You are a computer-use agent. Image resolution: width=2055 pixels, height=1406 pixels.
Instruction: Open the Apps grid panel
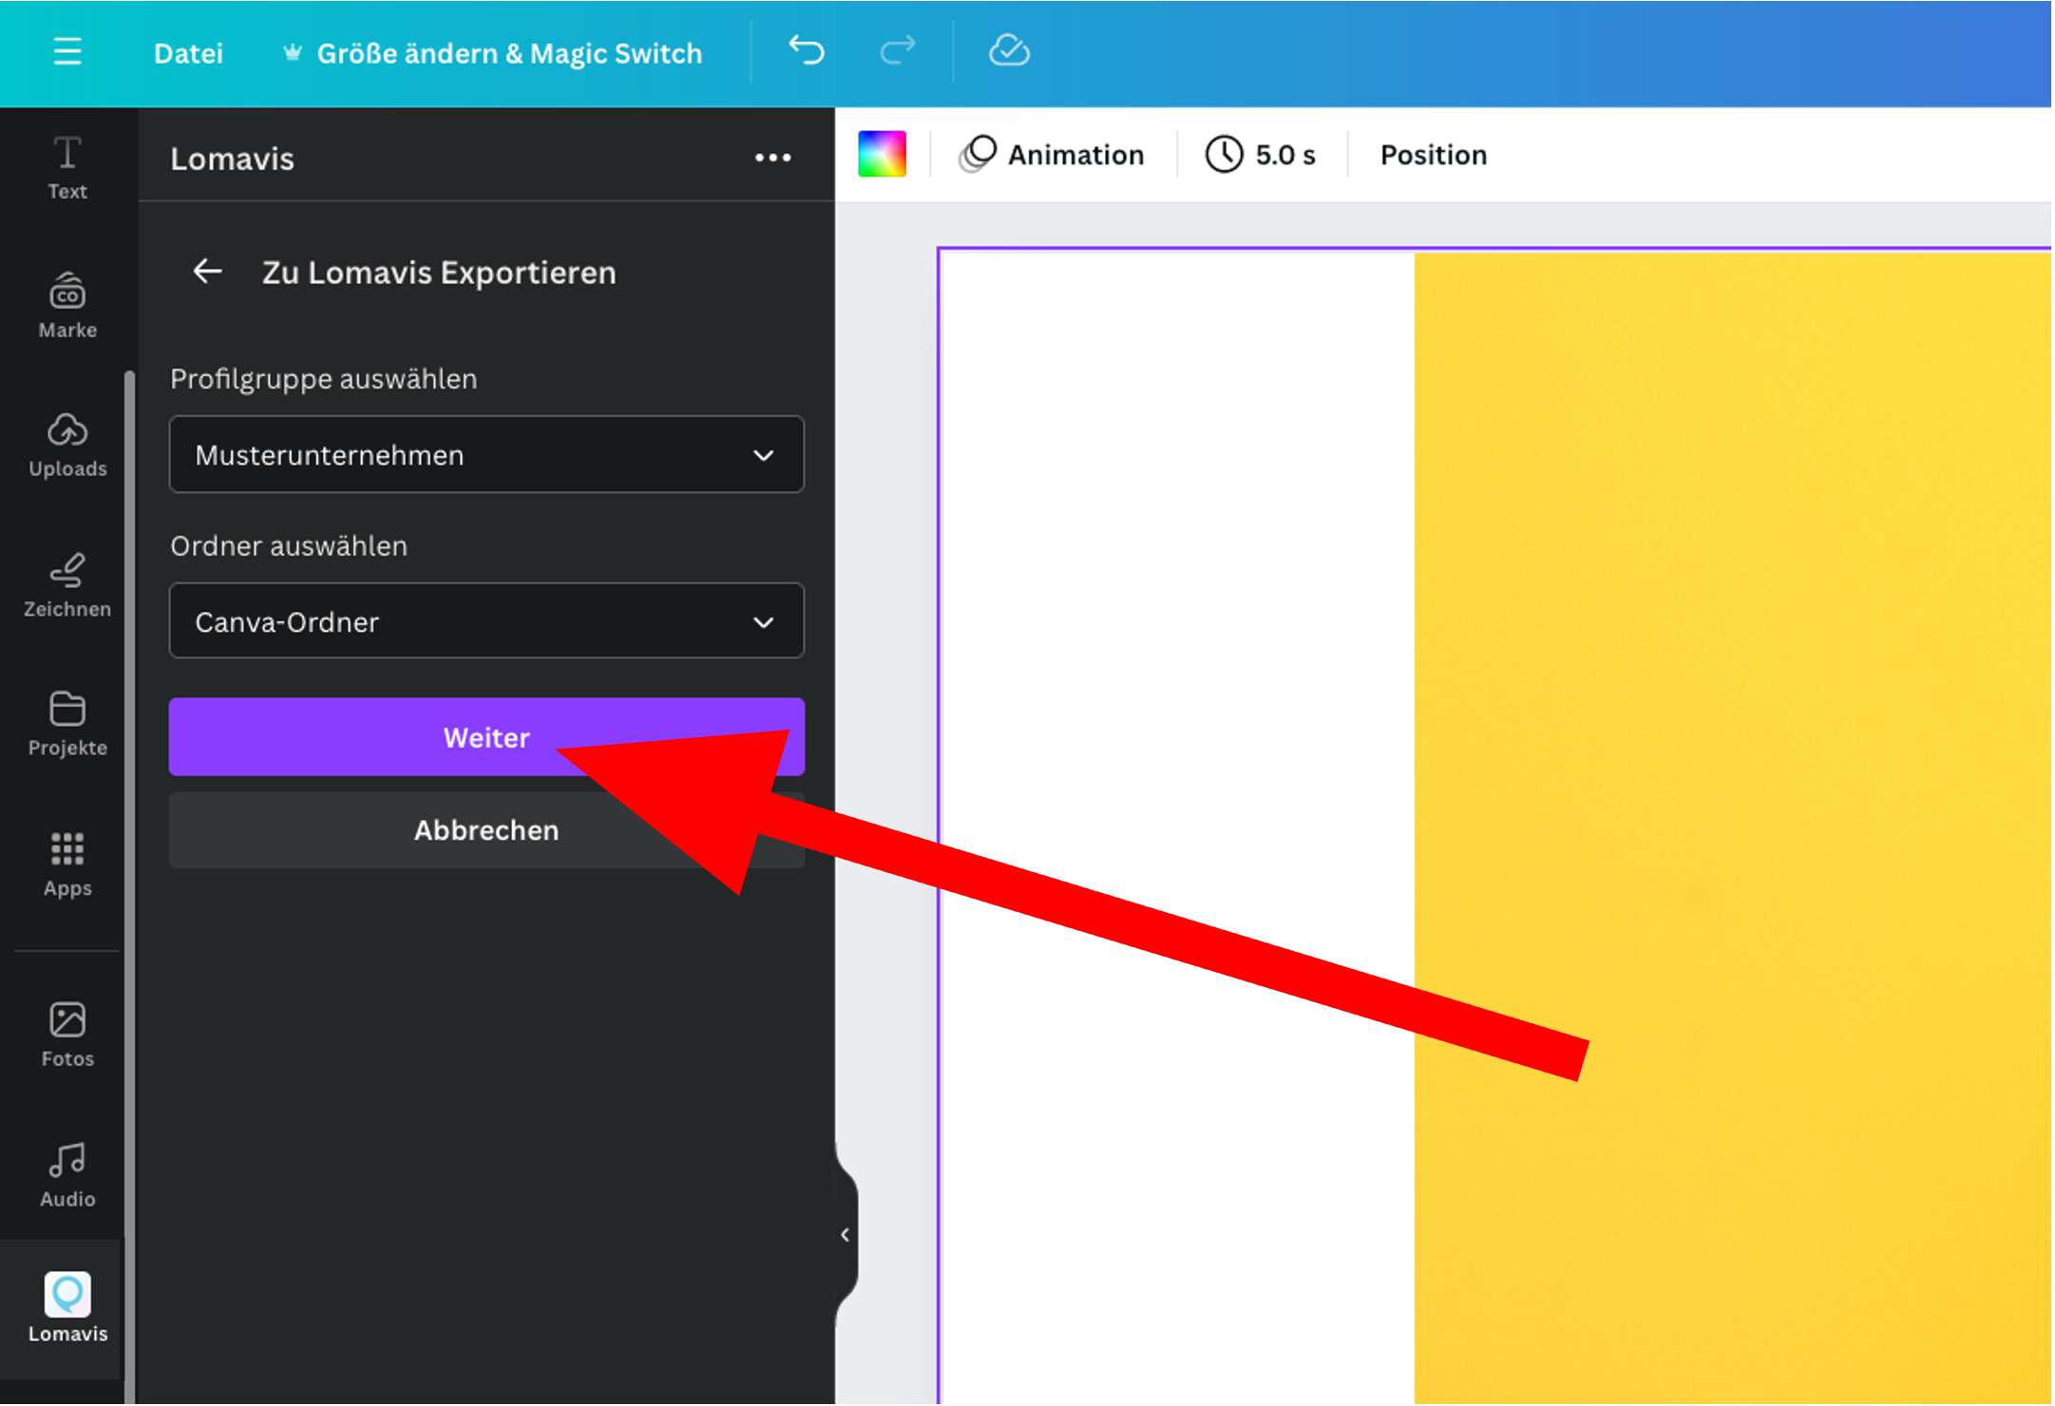tap(67, 864)
